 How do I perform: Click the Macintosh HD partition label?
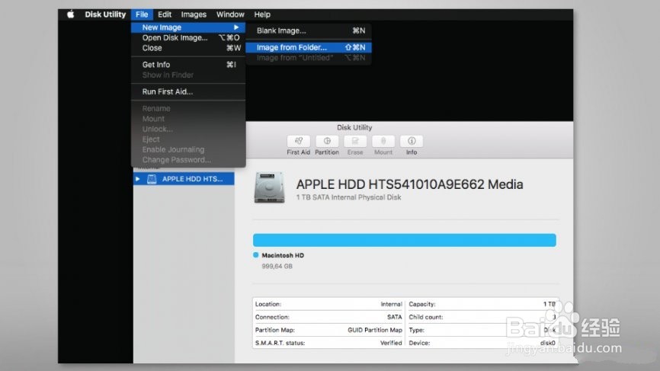(x=283, y=255)
